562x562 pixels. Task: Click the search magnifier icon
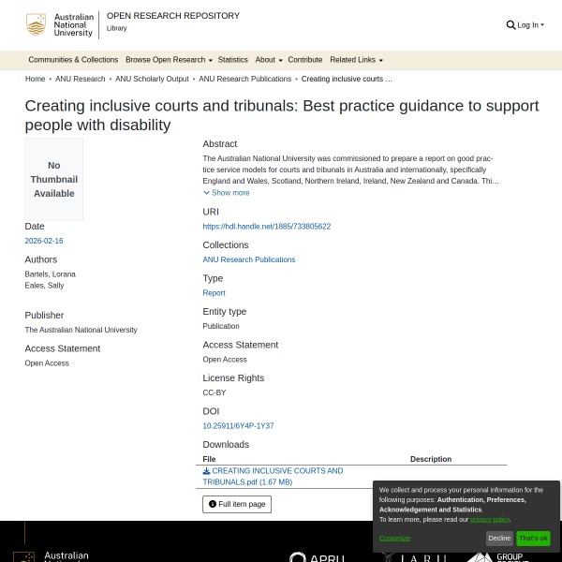point(510,25)
